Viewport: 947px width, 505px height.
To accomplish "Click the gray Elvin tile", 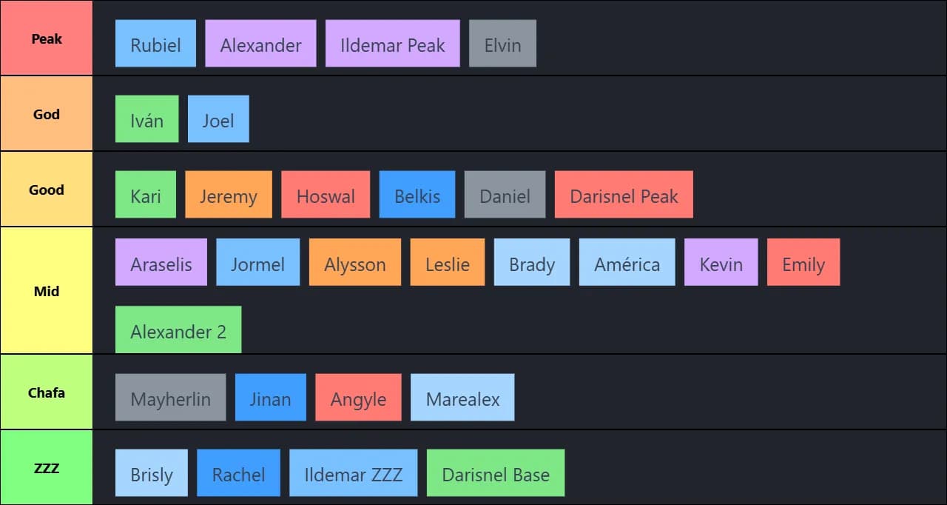I will pos(502,44).
